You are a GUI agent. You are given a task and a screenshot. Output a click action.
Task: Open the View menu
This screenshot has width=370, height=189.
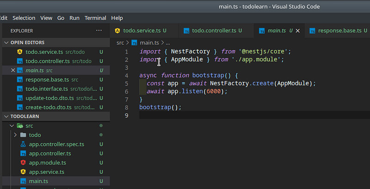pos(46,18)
